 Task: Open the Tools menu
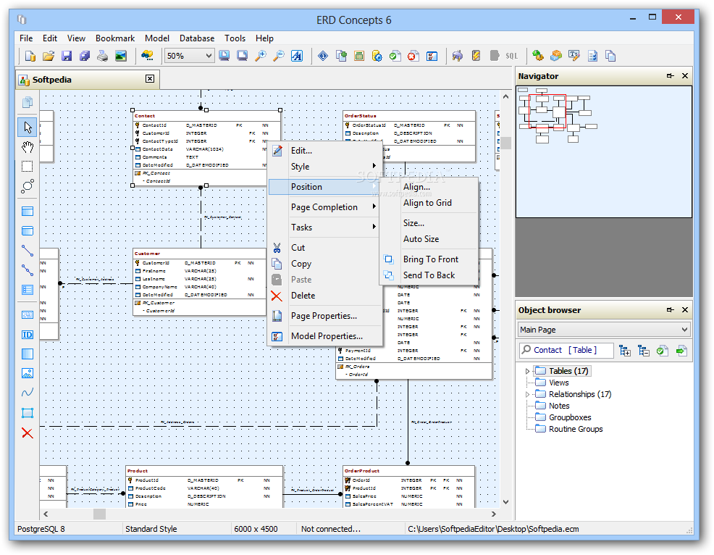(235, 38)
